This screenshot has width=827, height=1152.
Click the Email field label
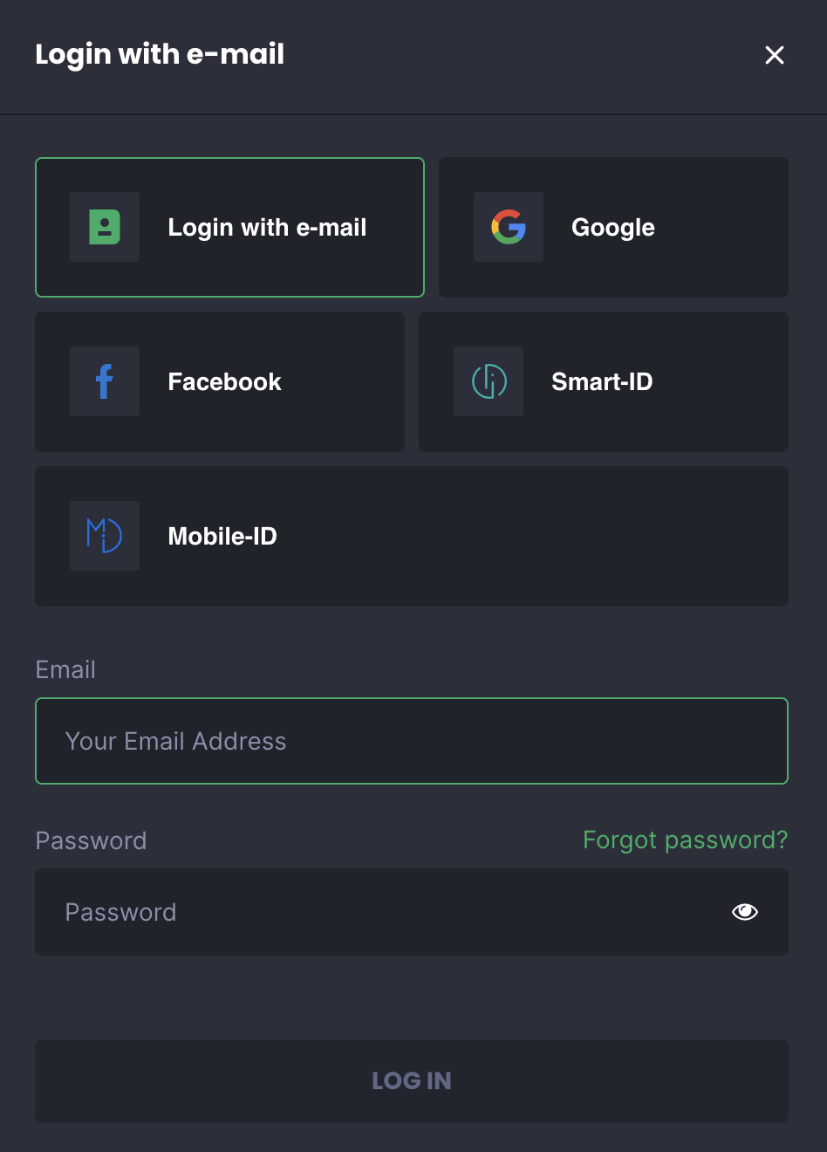point(65,669)
